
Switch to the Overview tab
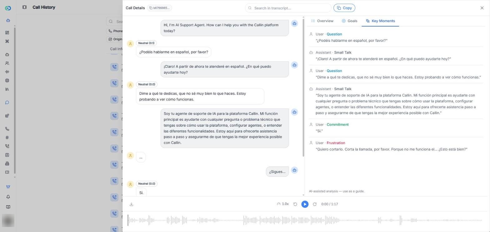(x=322, y=21)
